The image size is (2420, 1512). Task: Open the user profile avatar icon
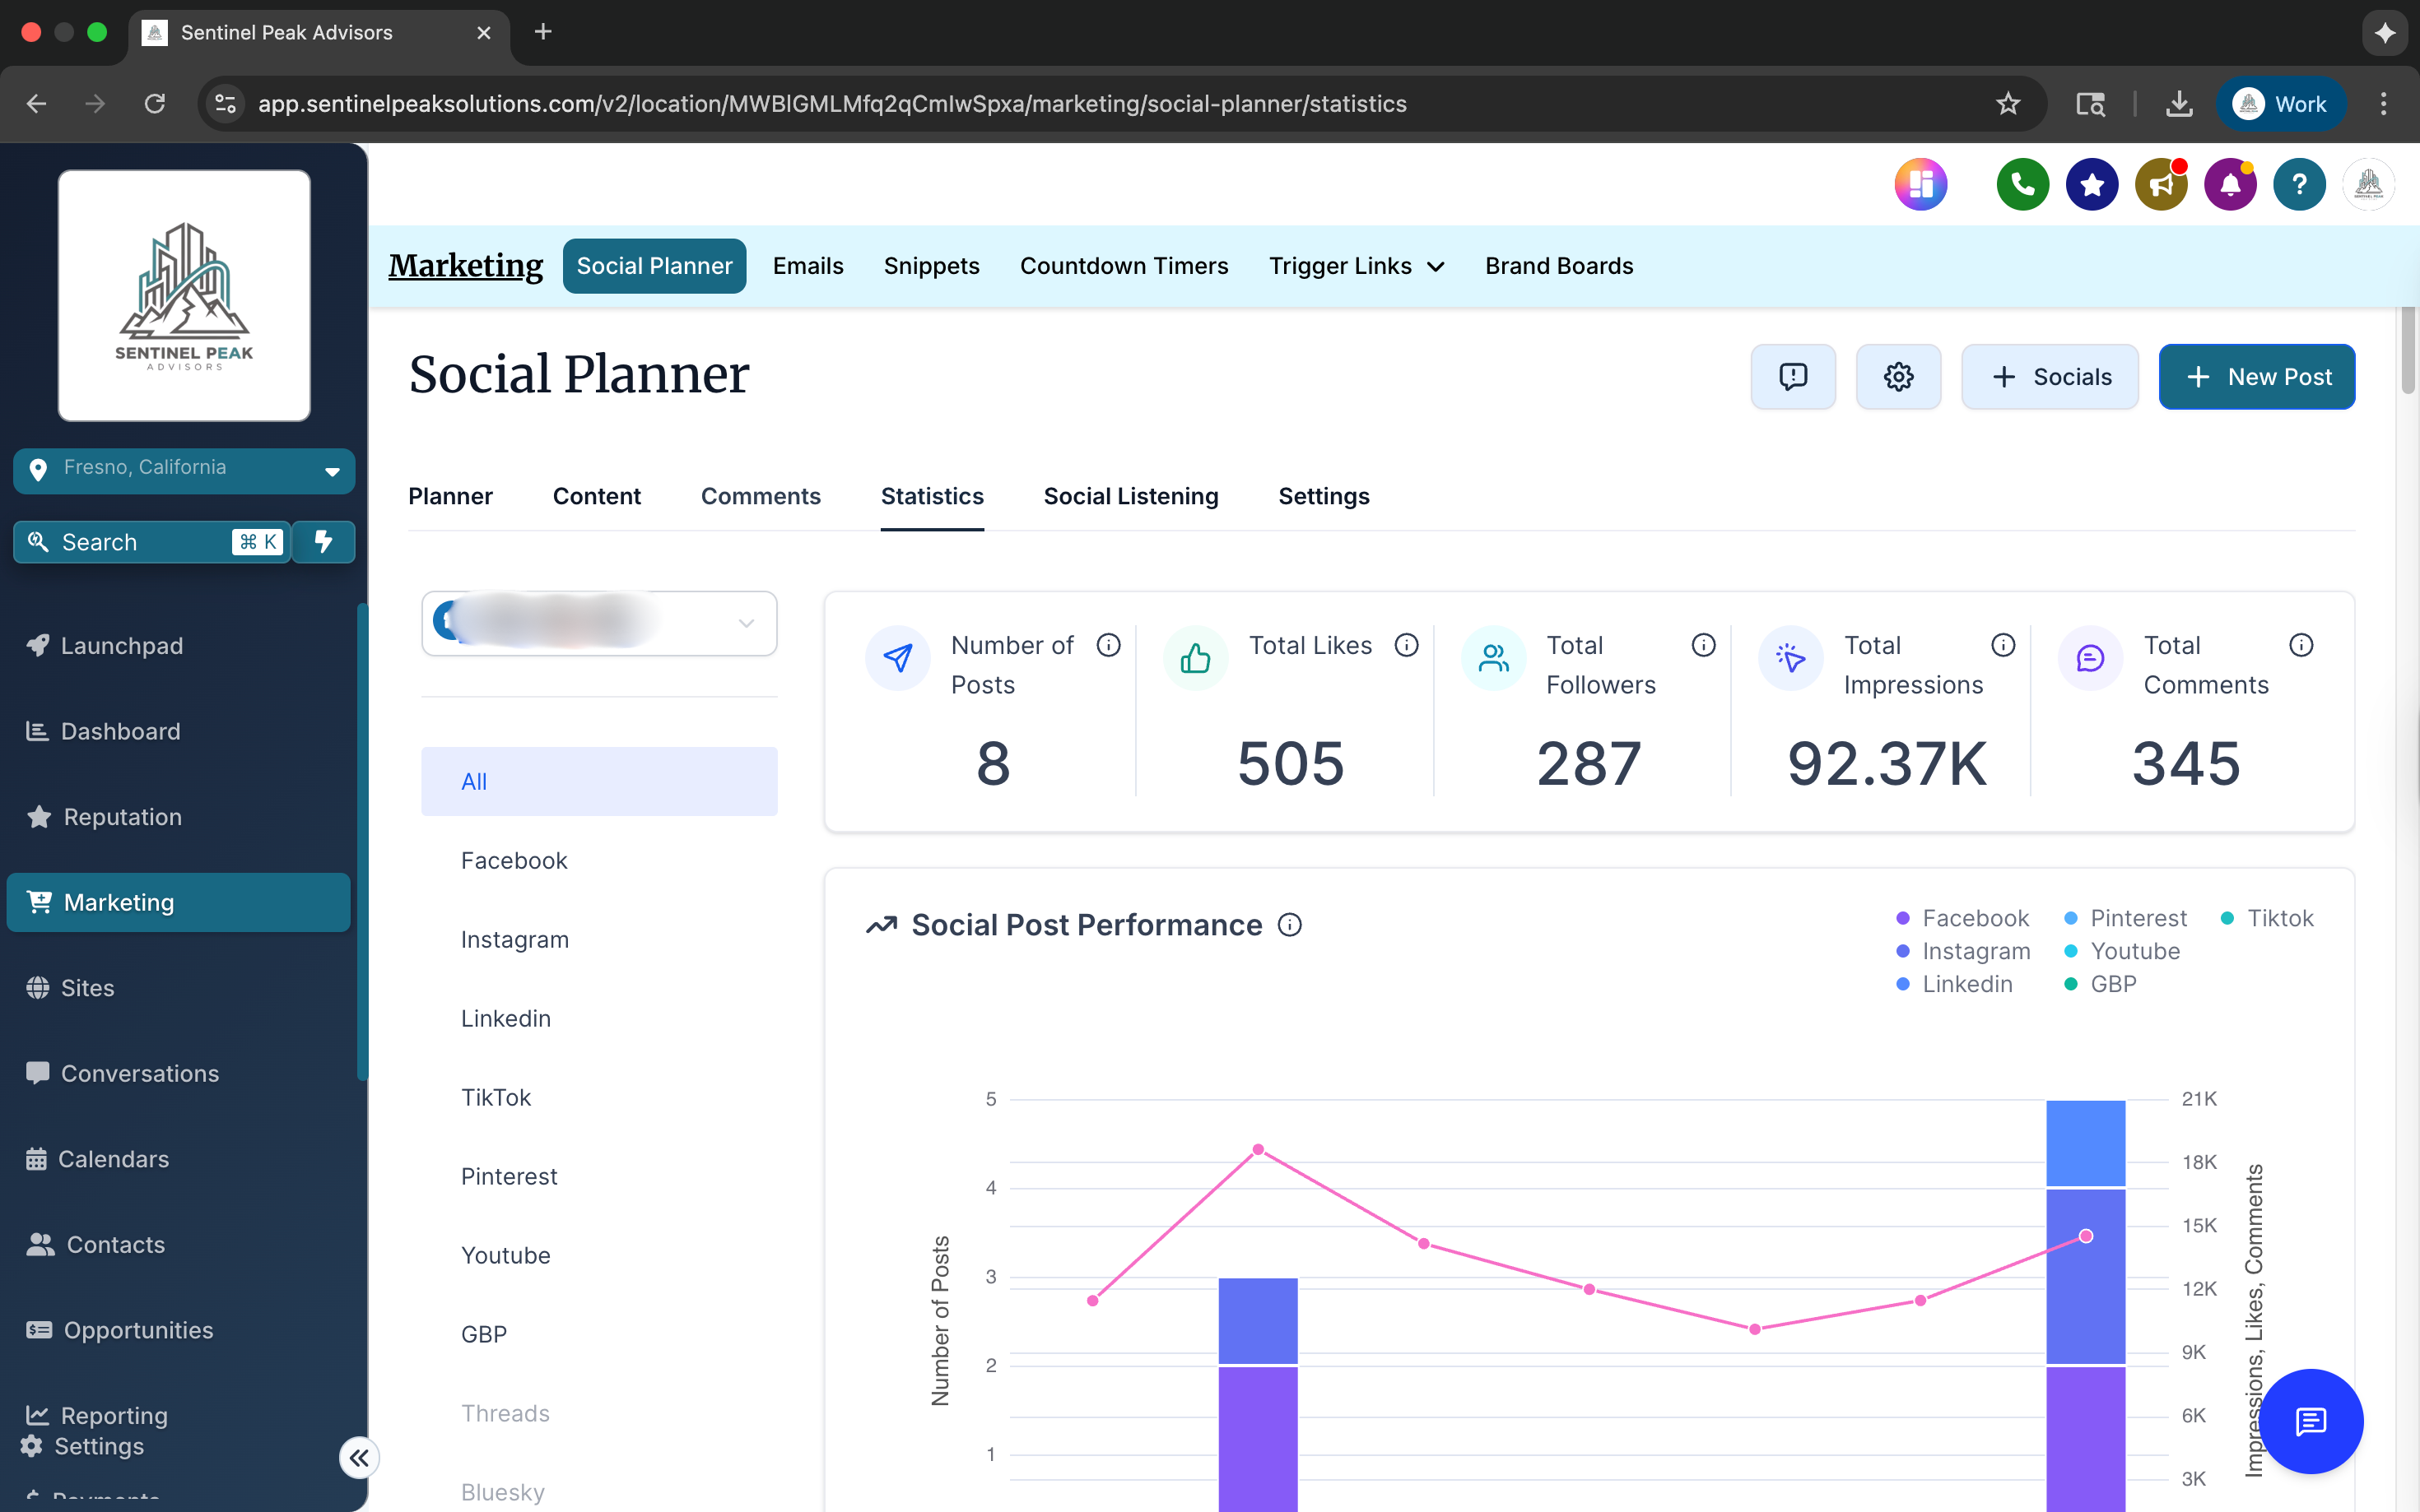pos(2368,185)
